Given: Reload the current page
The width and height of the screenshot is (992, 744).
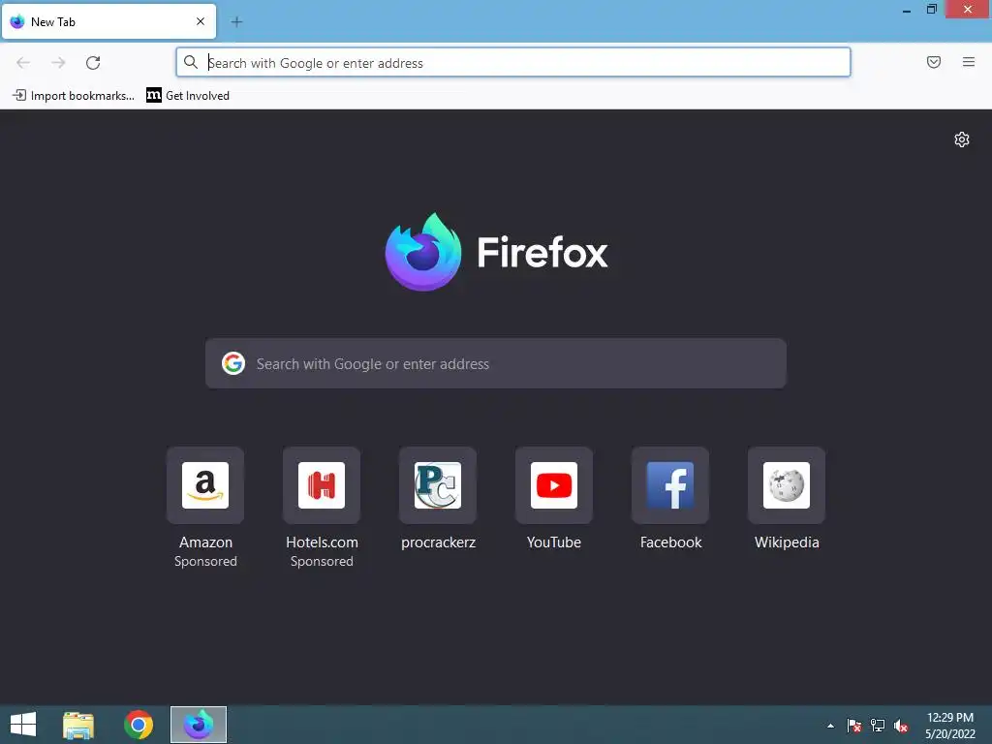Looking at the screenshot, I should pyautogui.click(x=93, y=63).
